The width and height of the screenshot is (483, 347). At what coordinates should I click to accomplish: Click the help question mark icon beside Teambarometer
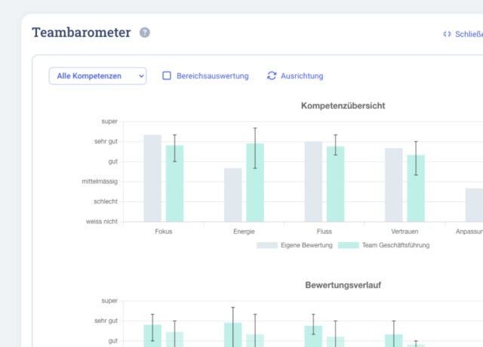[145, 32]
